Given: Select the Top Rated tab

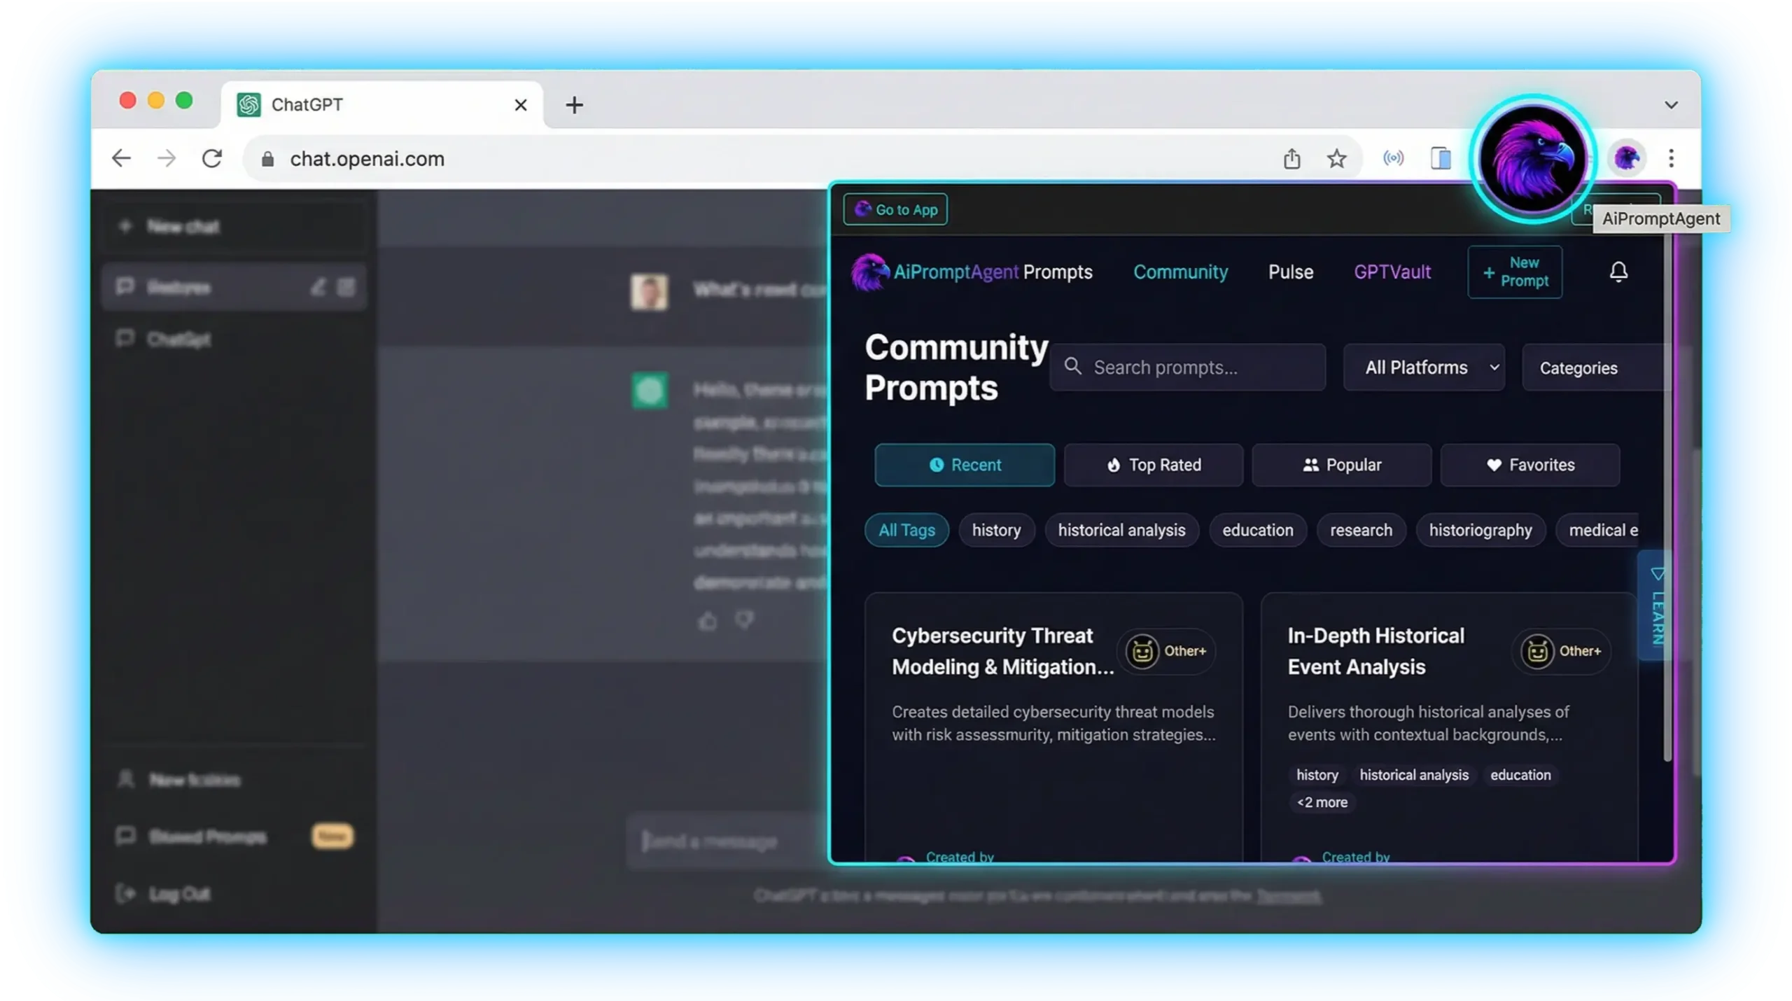Looking at the screenshot, I should click(x=1153, y=465).
